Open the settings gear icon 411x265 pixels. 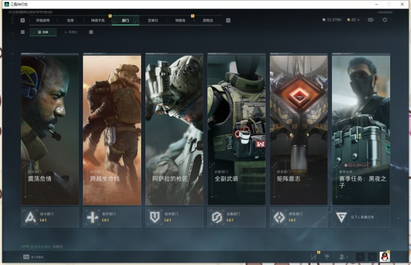385,20
